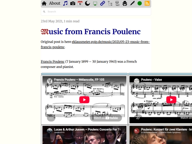Viewport: 192px width, 144px height.
Task: Click the Valse video channel avatar
Action: coord(137,81)
